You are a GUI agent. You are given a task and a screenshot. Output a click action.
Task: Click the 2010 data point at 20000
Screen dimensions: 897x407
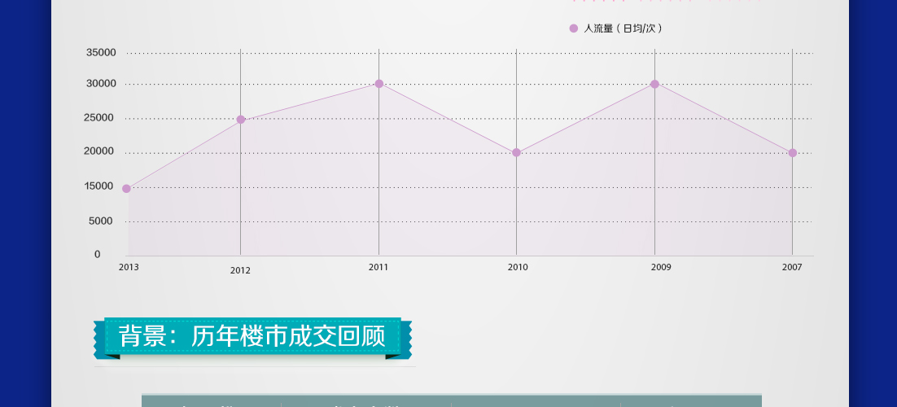coord(516,153)
